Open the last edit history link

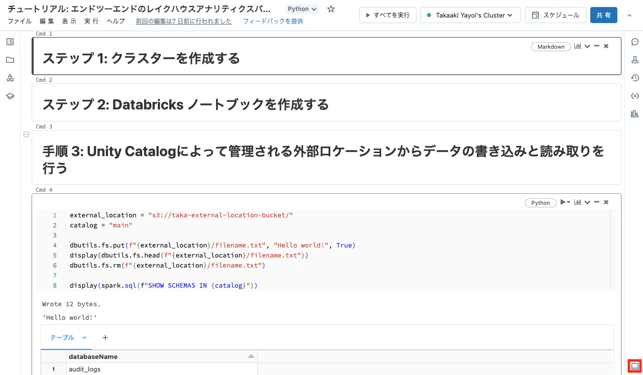[184, 21]
